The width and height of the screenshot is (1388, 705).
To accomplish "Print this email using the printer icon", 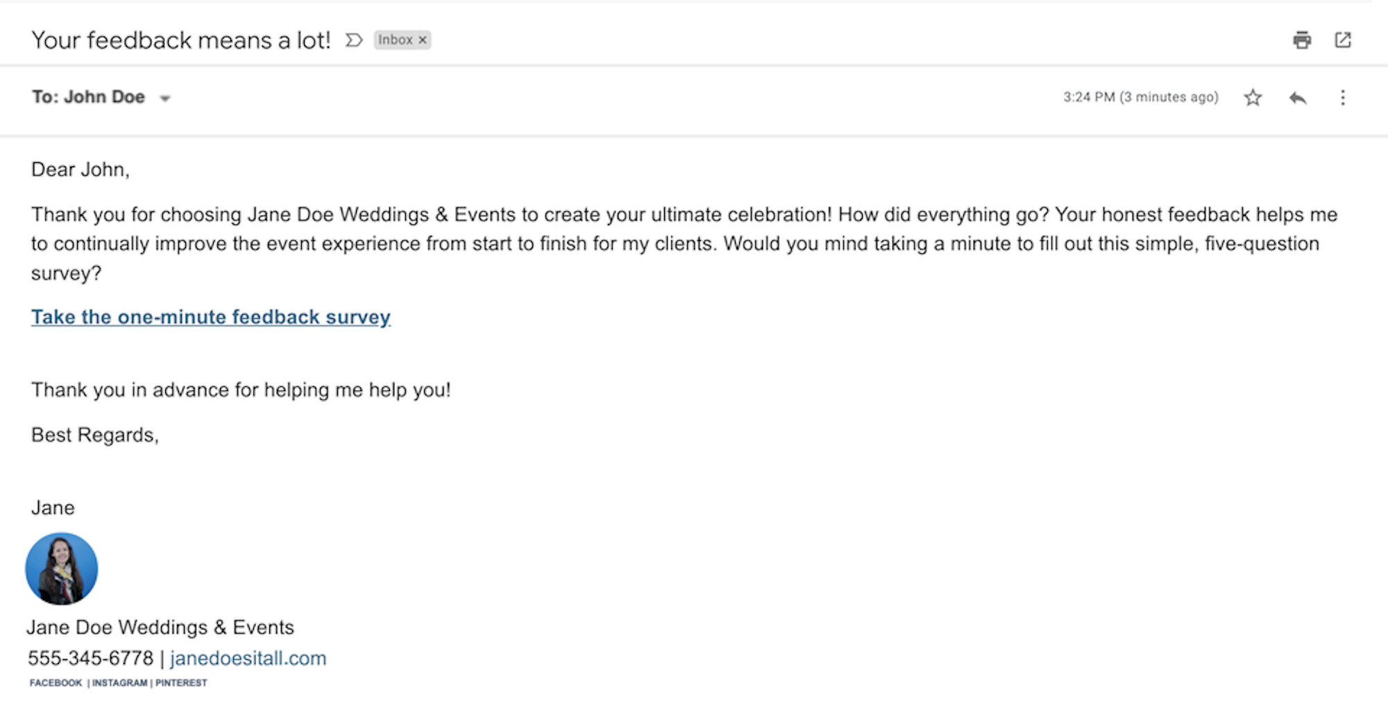I will coord(1302,40).
